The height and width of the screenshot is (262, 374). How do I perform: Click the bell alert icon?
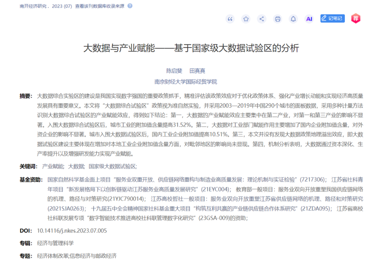click(x=293, y=19)
